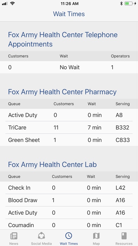Tap the Social Media circle icon
This screenshot has width=138, height=246.
[41, 236]
